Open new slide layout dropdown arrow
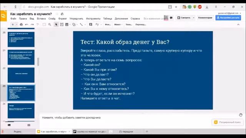 (x=17, y=25)
